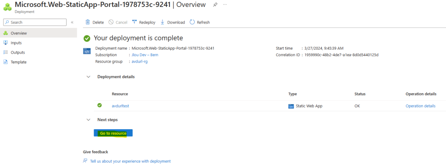Collapse the Next steps section chevron
This screenshot has height=168, width=446.
tap(89, 120)
